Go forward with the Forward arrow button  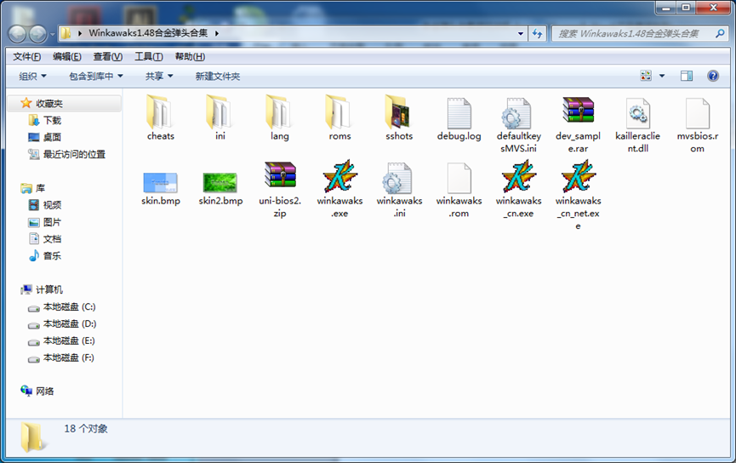pos(37,34)
